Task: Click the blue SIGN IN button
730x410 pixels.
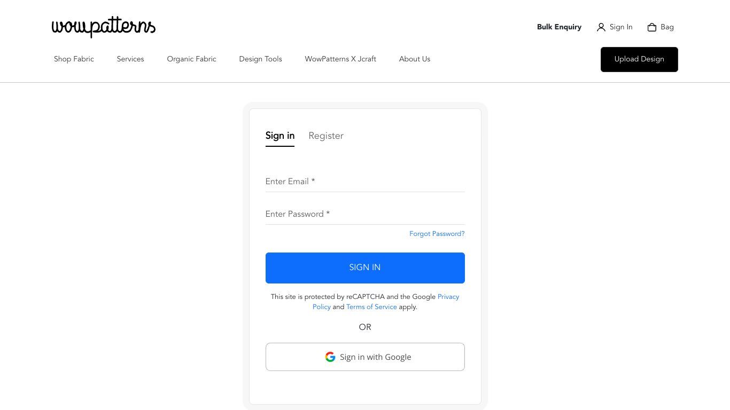Action: 365,268
